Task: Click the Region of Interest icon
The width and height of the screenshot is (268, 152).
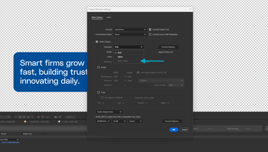Action: pos(28,117)
